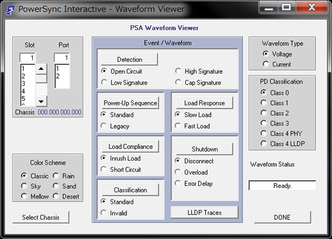
Task: Click the PowerSync app icon in title bar
Action: point(10,10)
